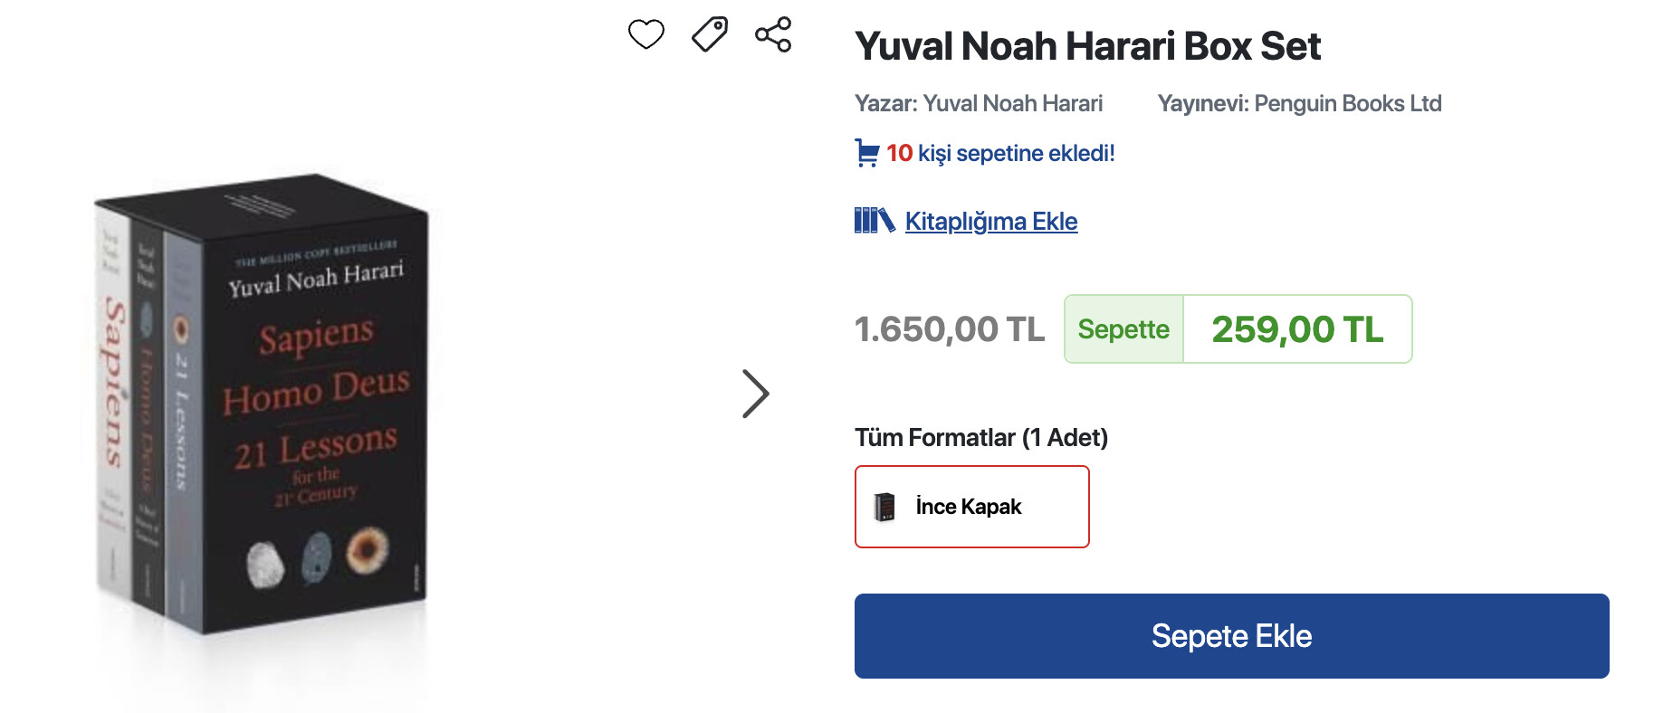This screenshot has width=1673, height=713.
Task: Open author link Yuval Noah Harari
Action: click(x=1012, y=104)
